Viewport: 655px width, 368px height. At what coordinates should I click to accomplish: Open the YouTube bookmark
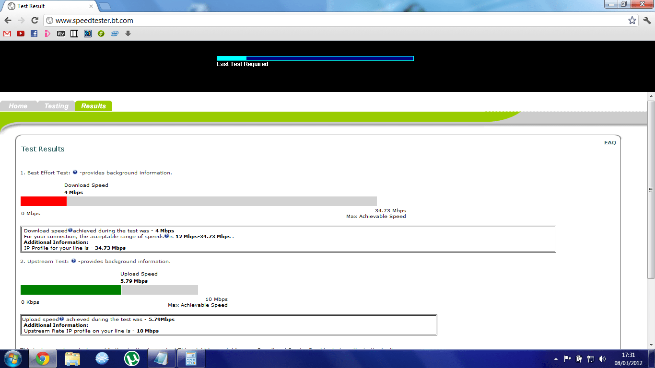coord(20,34)
